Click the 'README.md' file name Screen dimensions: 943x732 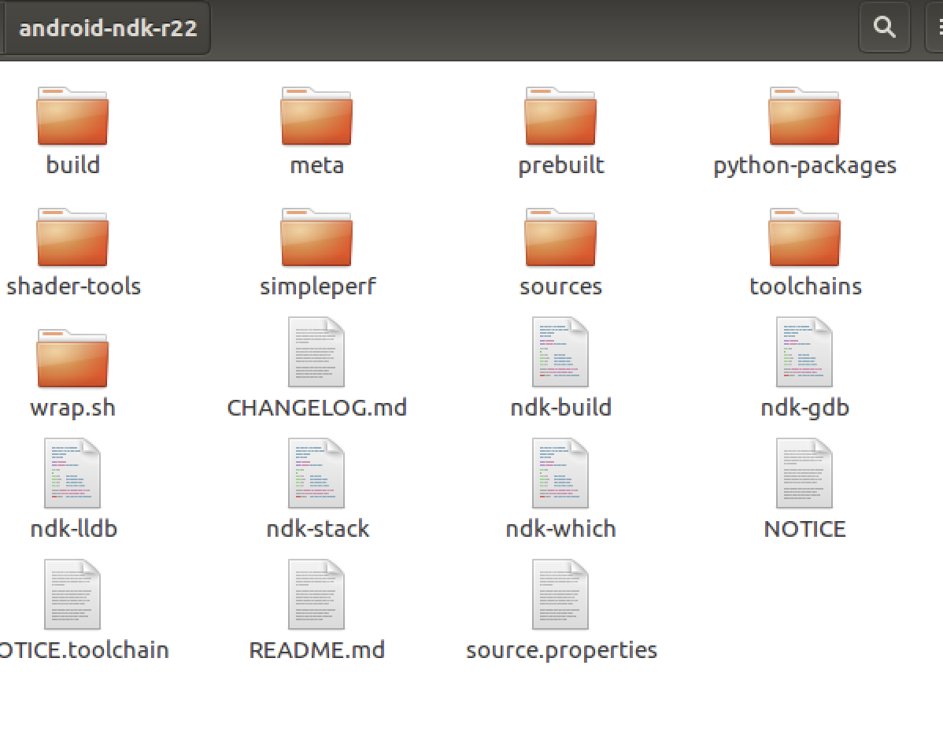point(317,650)
